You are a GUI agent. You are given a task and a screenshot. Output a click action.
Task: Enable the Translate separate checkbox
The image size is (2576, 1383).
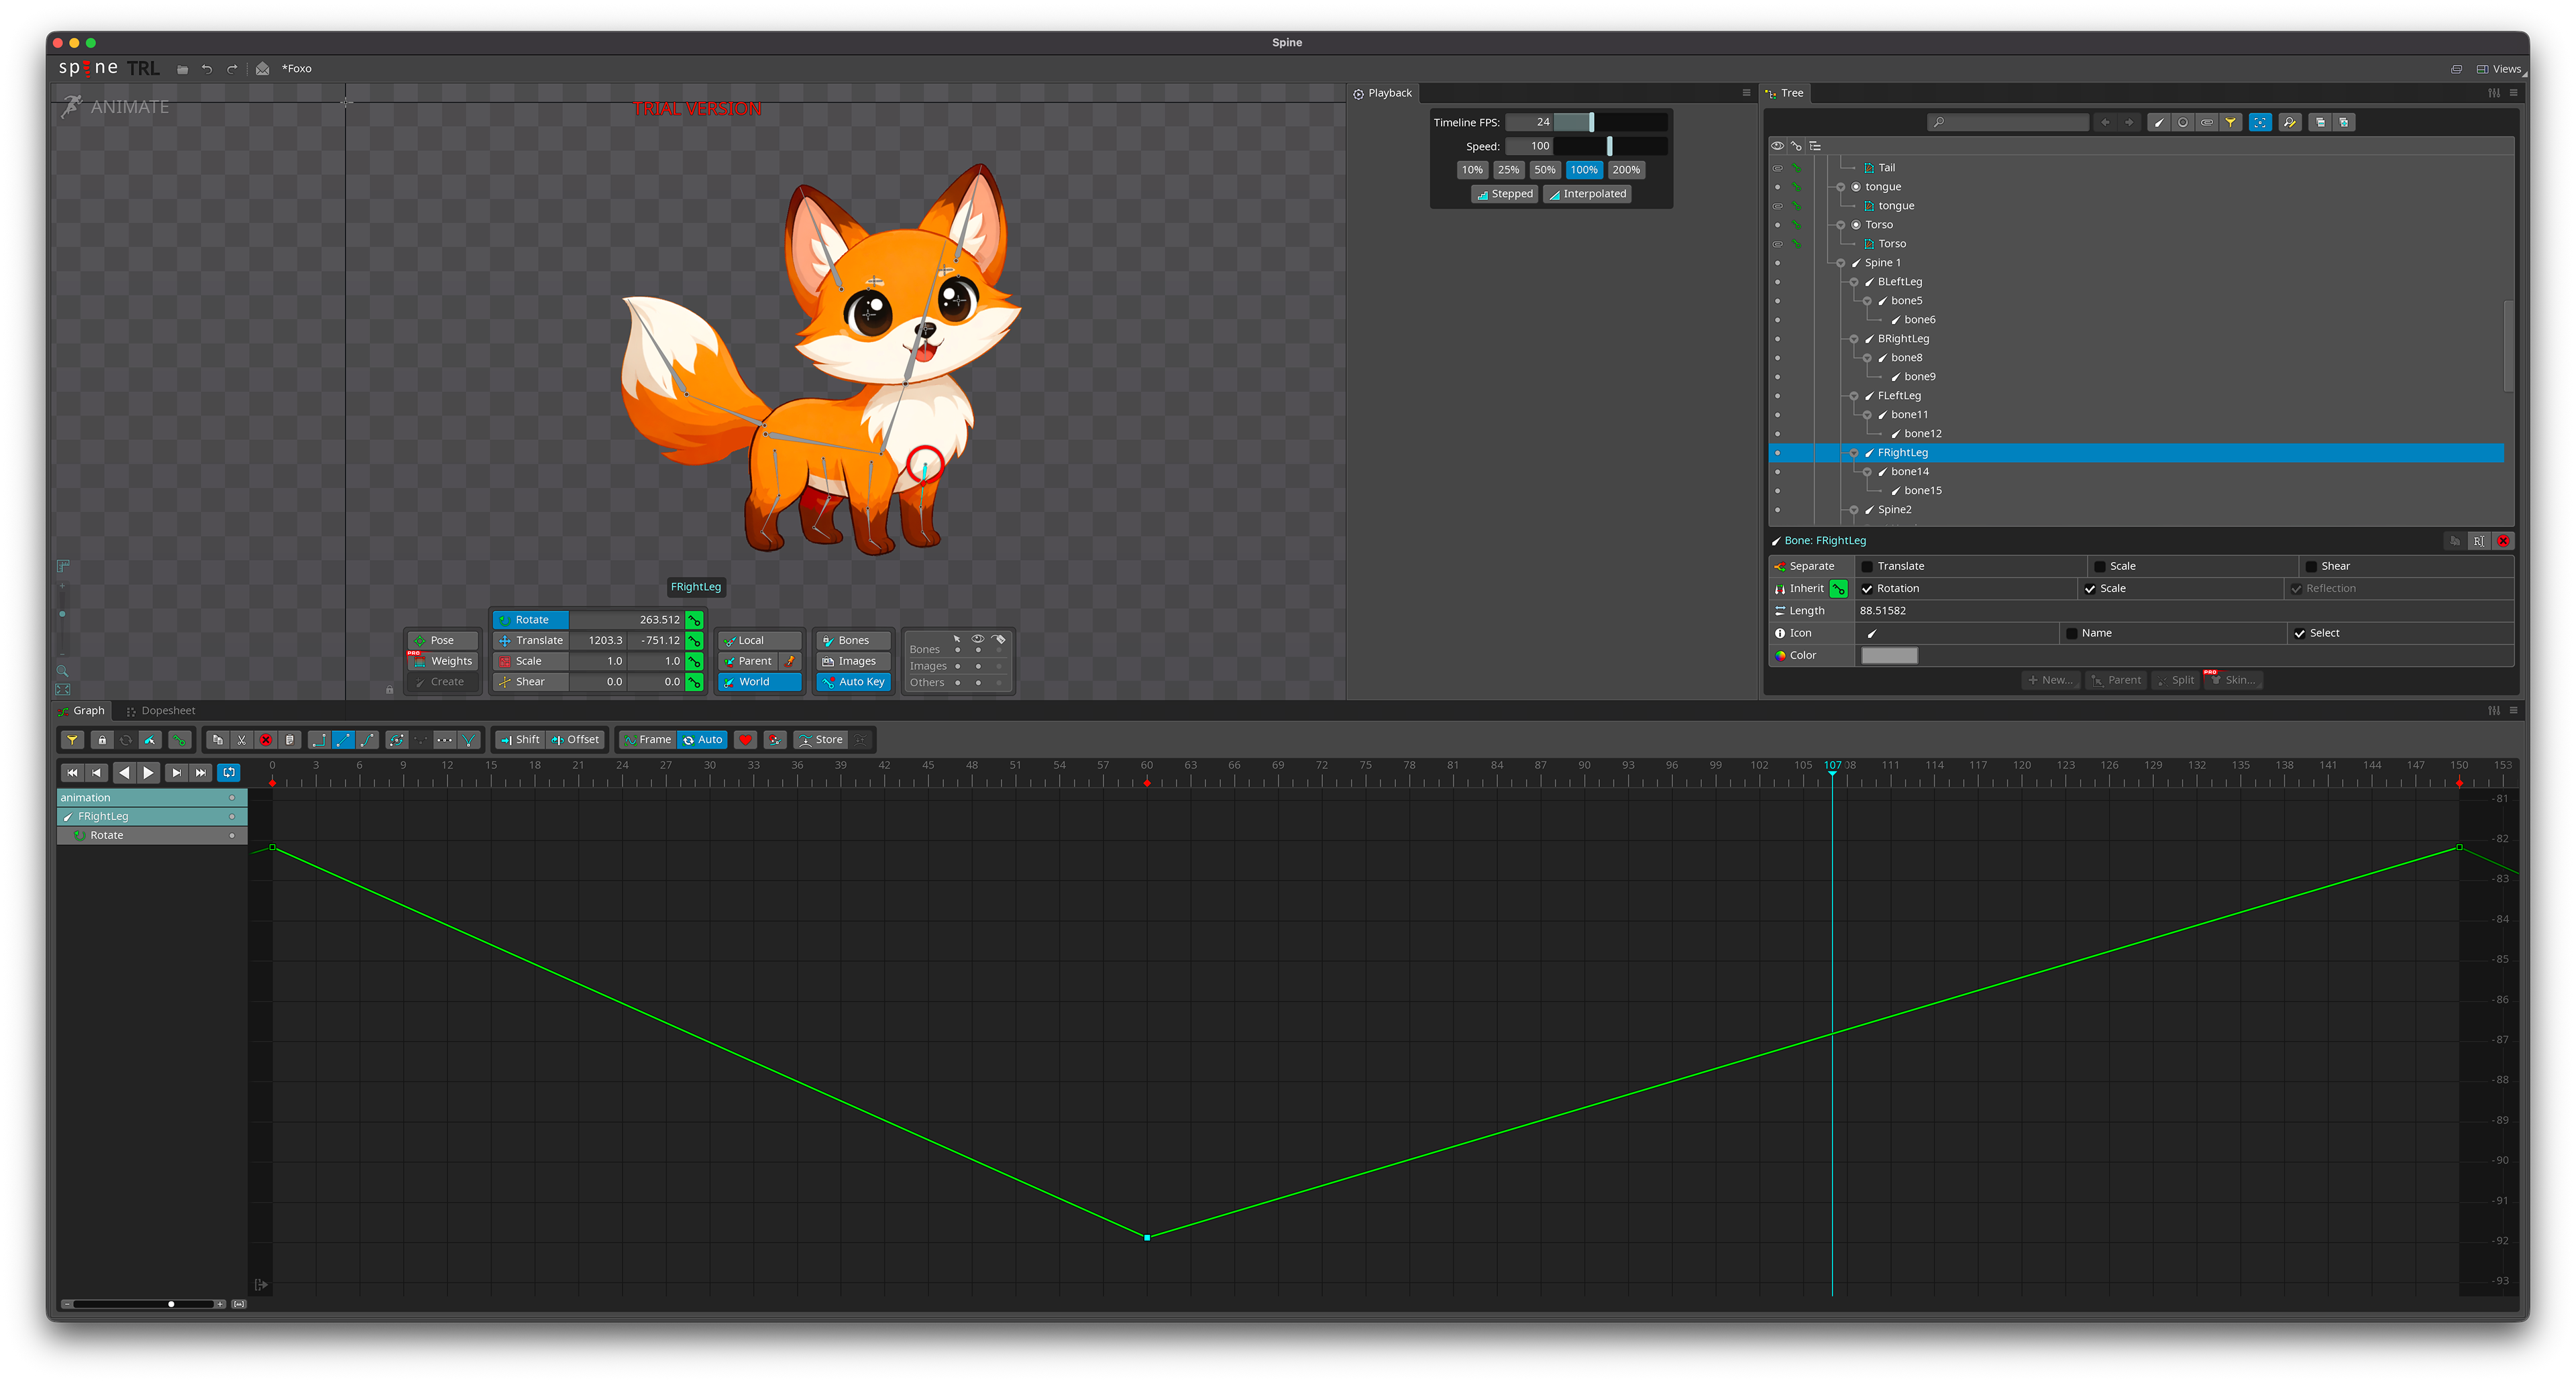pos(1867,566)
